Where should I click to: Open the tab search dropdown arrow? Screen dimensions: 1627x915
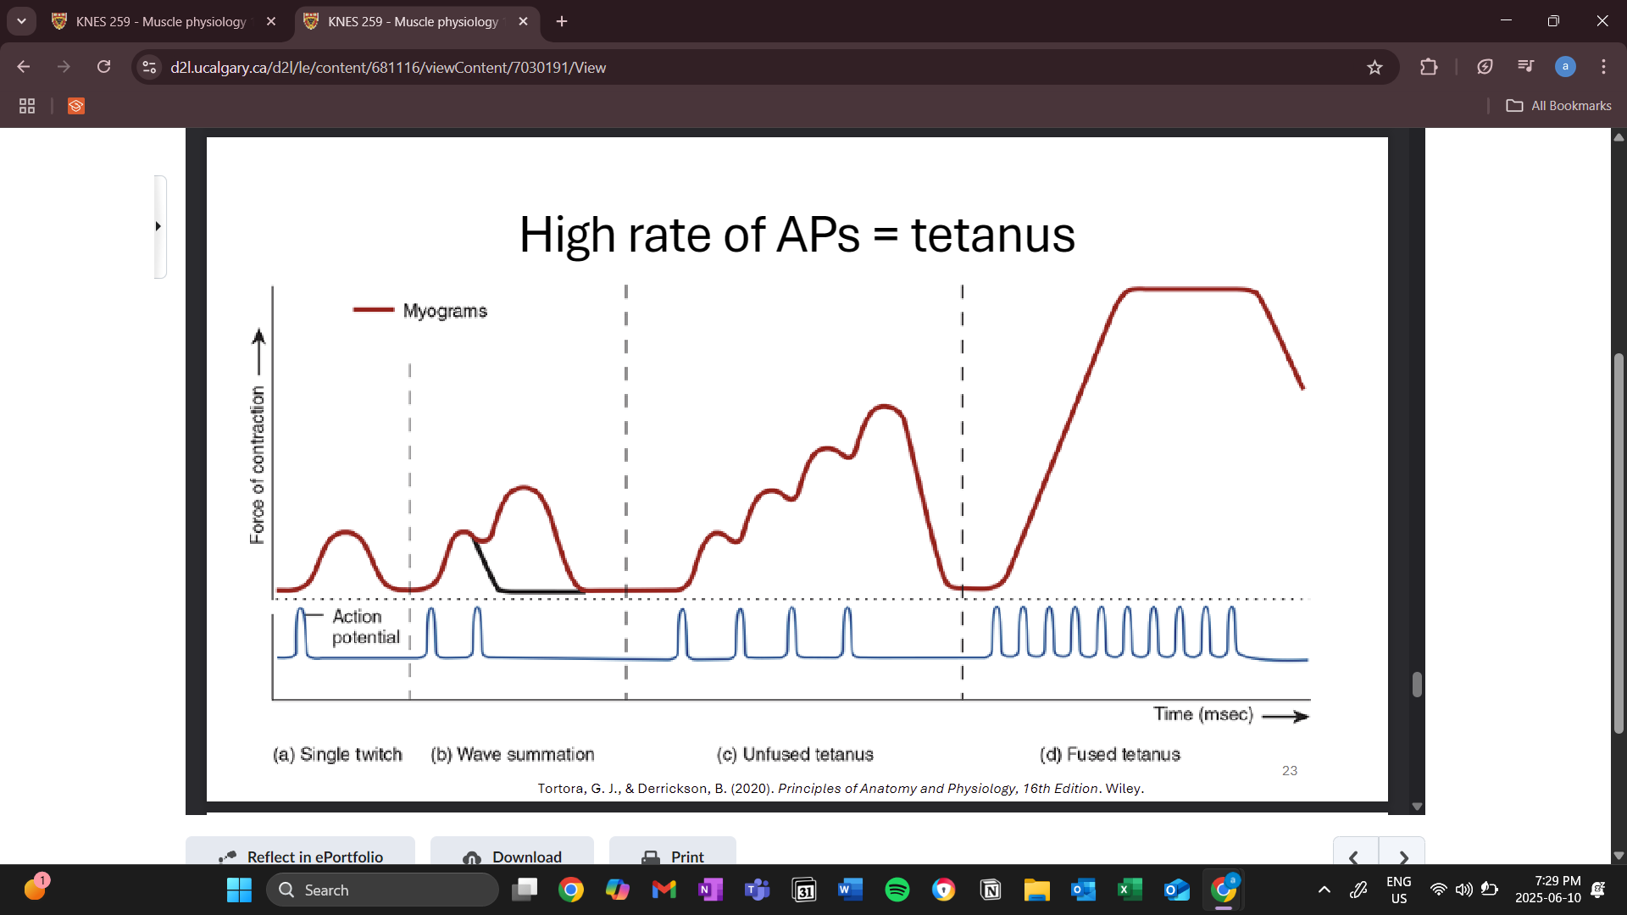21,21
